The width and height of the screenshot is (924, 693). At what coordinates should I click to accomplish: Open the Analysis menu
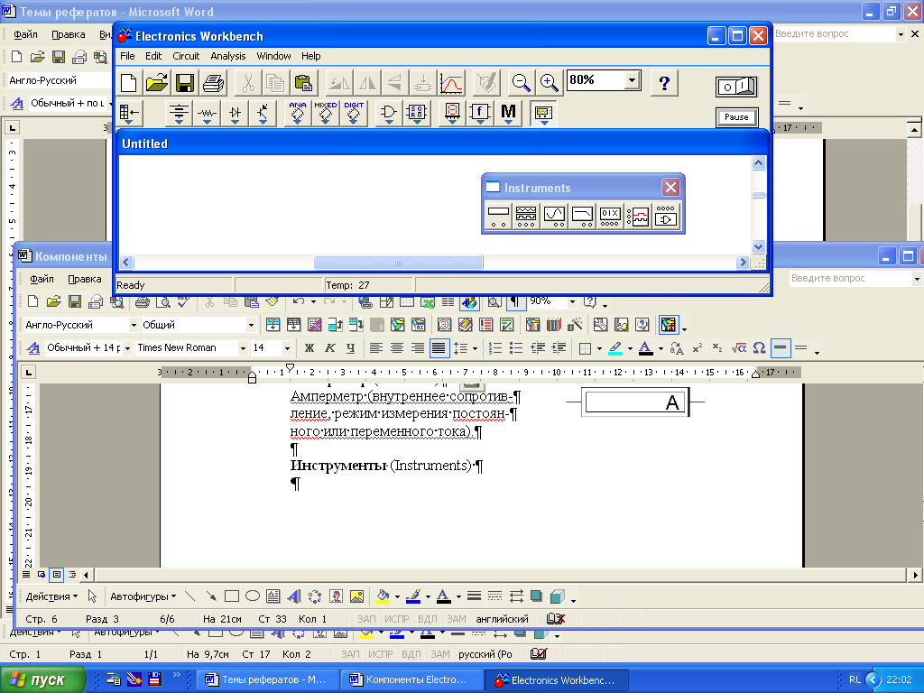tap(228, 56)
